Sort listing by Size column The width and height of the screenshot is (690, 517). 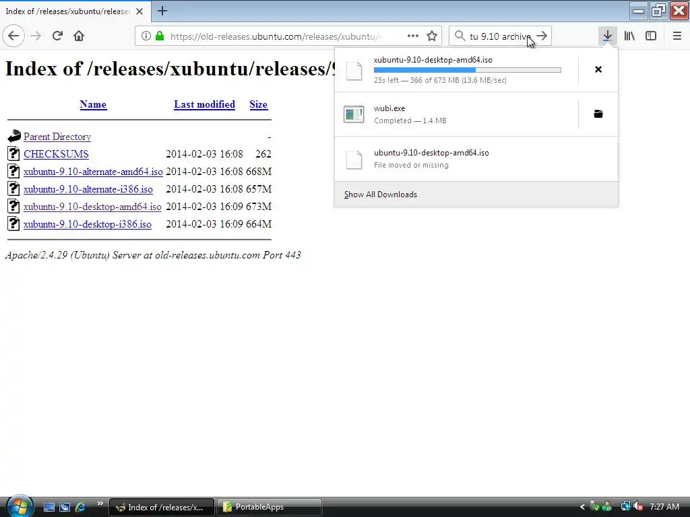[x=258, y=104]
